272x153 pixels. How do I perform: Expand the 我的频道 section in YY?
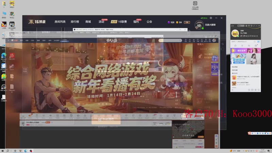tap(245, 67)
